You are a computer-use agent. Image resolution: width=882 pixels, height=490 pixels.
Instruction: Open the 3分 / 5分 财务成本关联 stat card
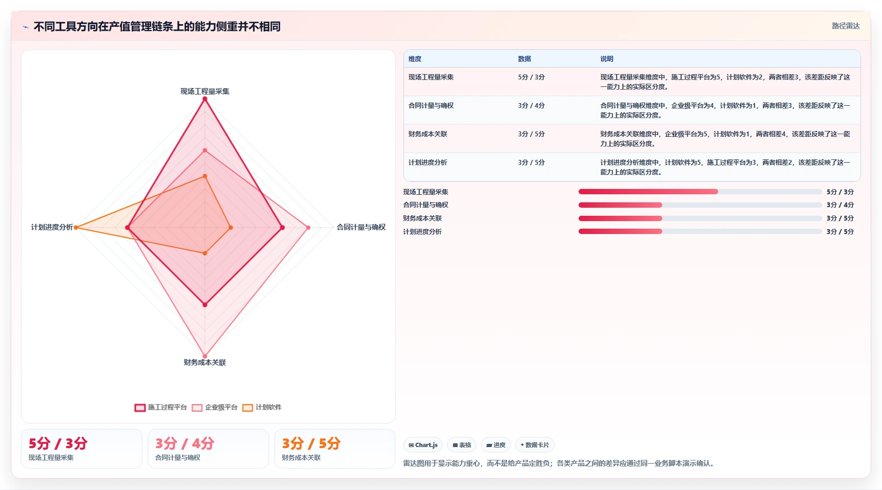(x=335, y=449)
